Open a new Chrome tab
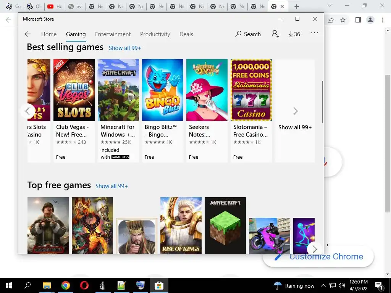The width and height of the screenshot is (391, 293). coord(296,6)
